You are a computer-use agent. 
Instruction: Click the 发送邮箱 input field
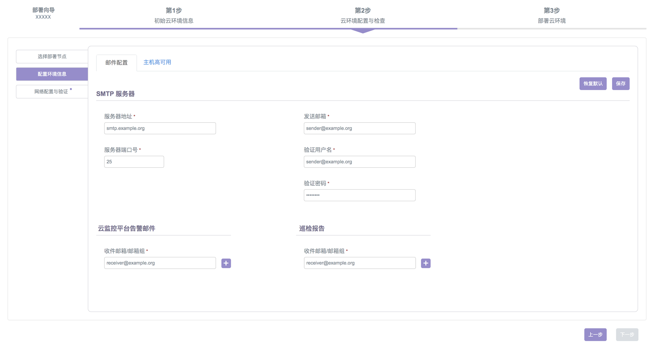click(359, 128)
